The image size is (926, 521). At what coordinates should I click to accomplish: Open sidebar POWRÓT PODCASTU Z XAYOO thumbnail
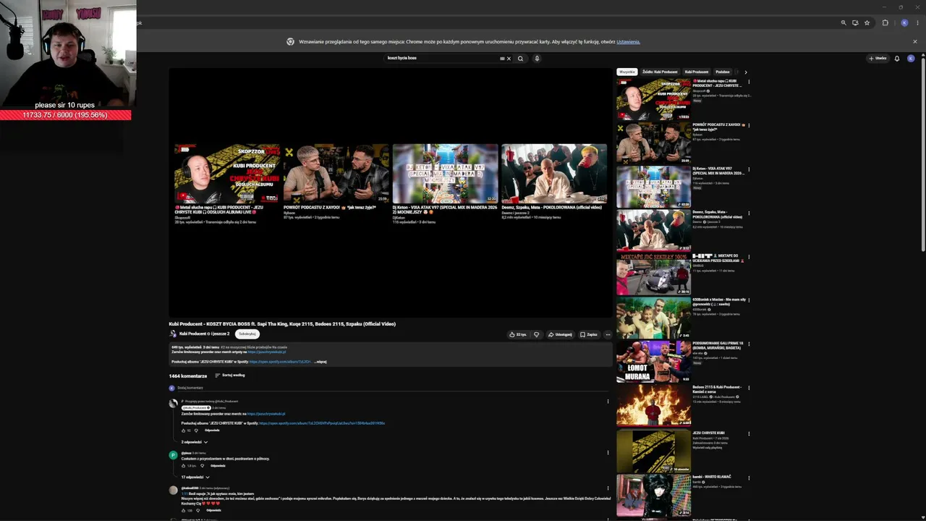pyautogui.click(x=653, y=143)
